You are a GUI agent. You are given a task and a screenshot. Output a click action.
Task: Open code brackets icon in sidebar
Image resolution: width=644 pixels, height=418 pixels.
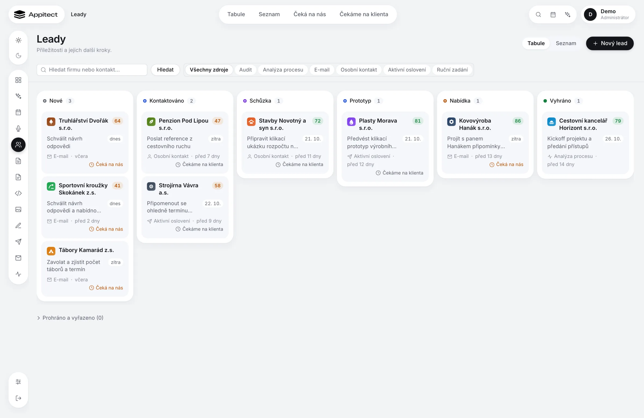(19, 193)
